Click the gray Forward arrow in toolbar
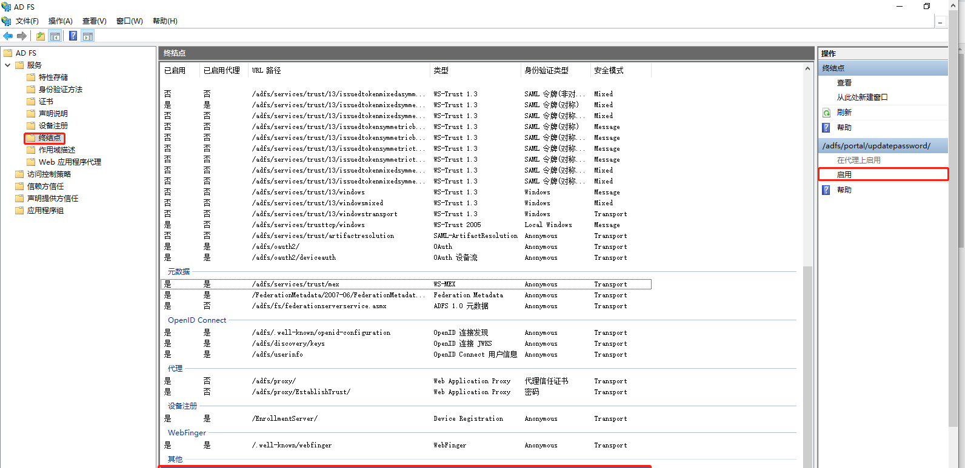 point(22,36)
